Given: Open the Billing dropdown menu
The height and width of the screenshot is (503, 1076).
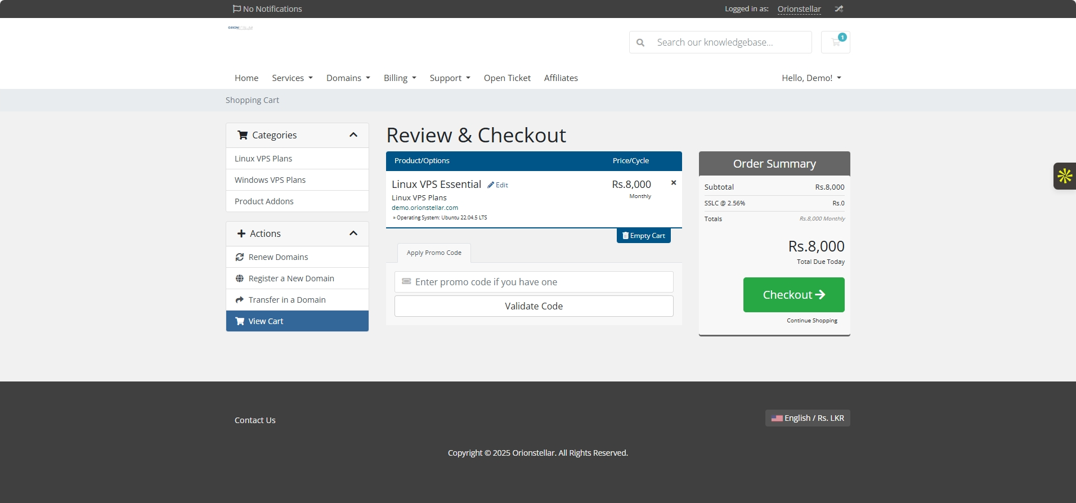Looking at the screenshot, I should [x=400, y=78].
